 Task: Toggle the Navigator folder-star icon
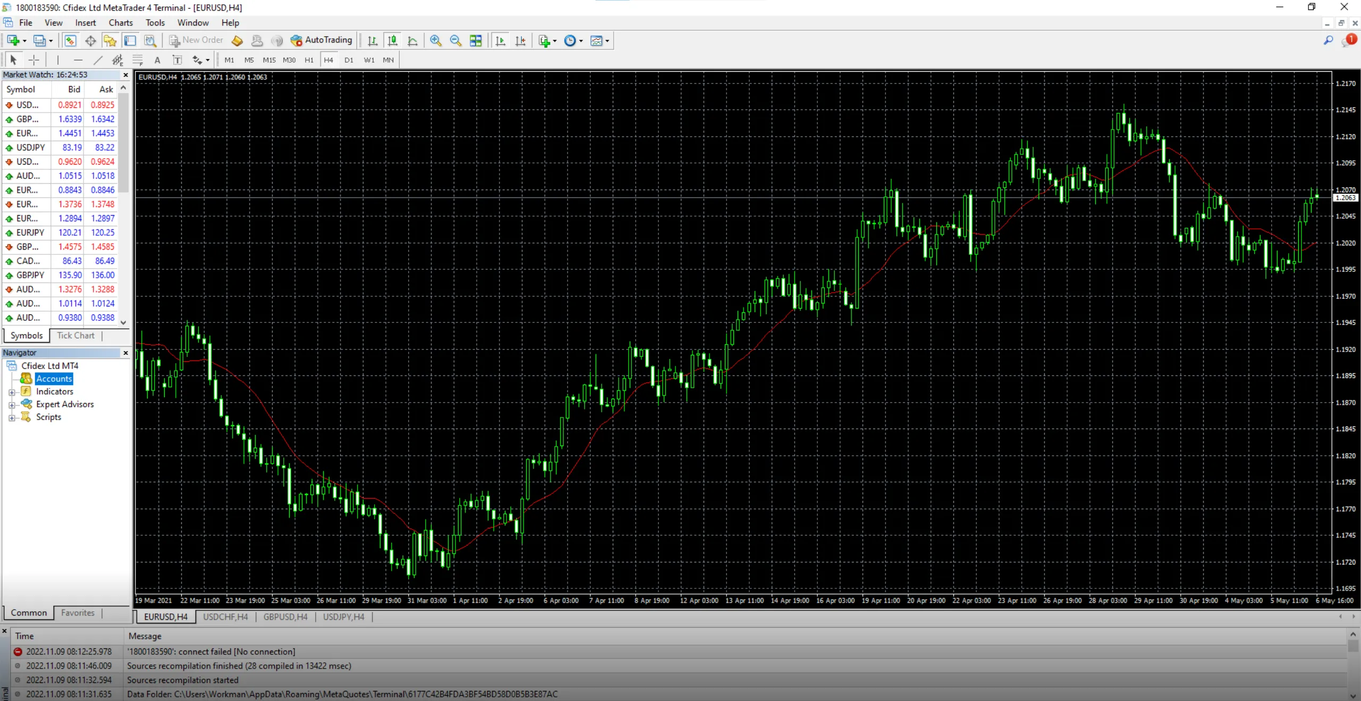[x=110, y=40]
